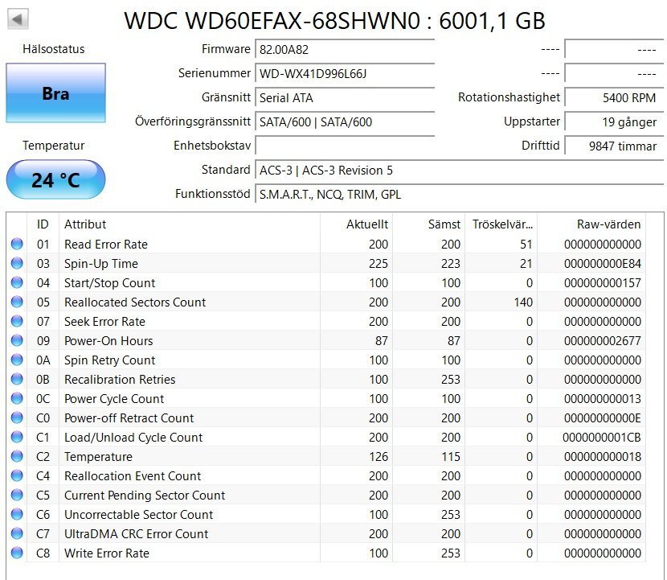Click the status icon for Temperature attribute
The height and width of the screenshot is (580, 667).
pos(17,456)
